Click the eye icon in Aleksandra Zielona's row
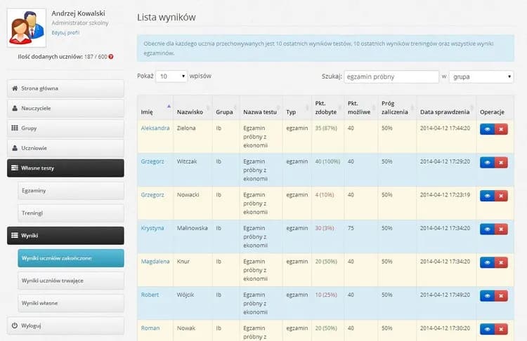 click(487, 128)
